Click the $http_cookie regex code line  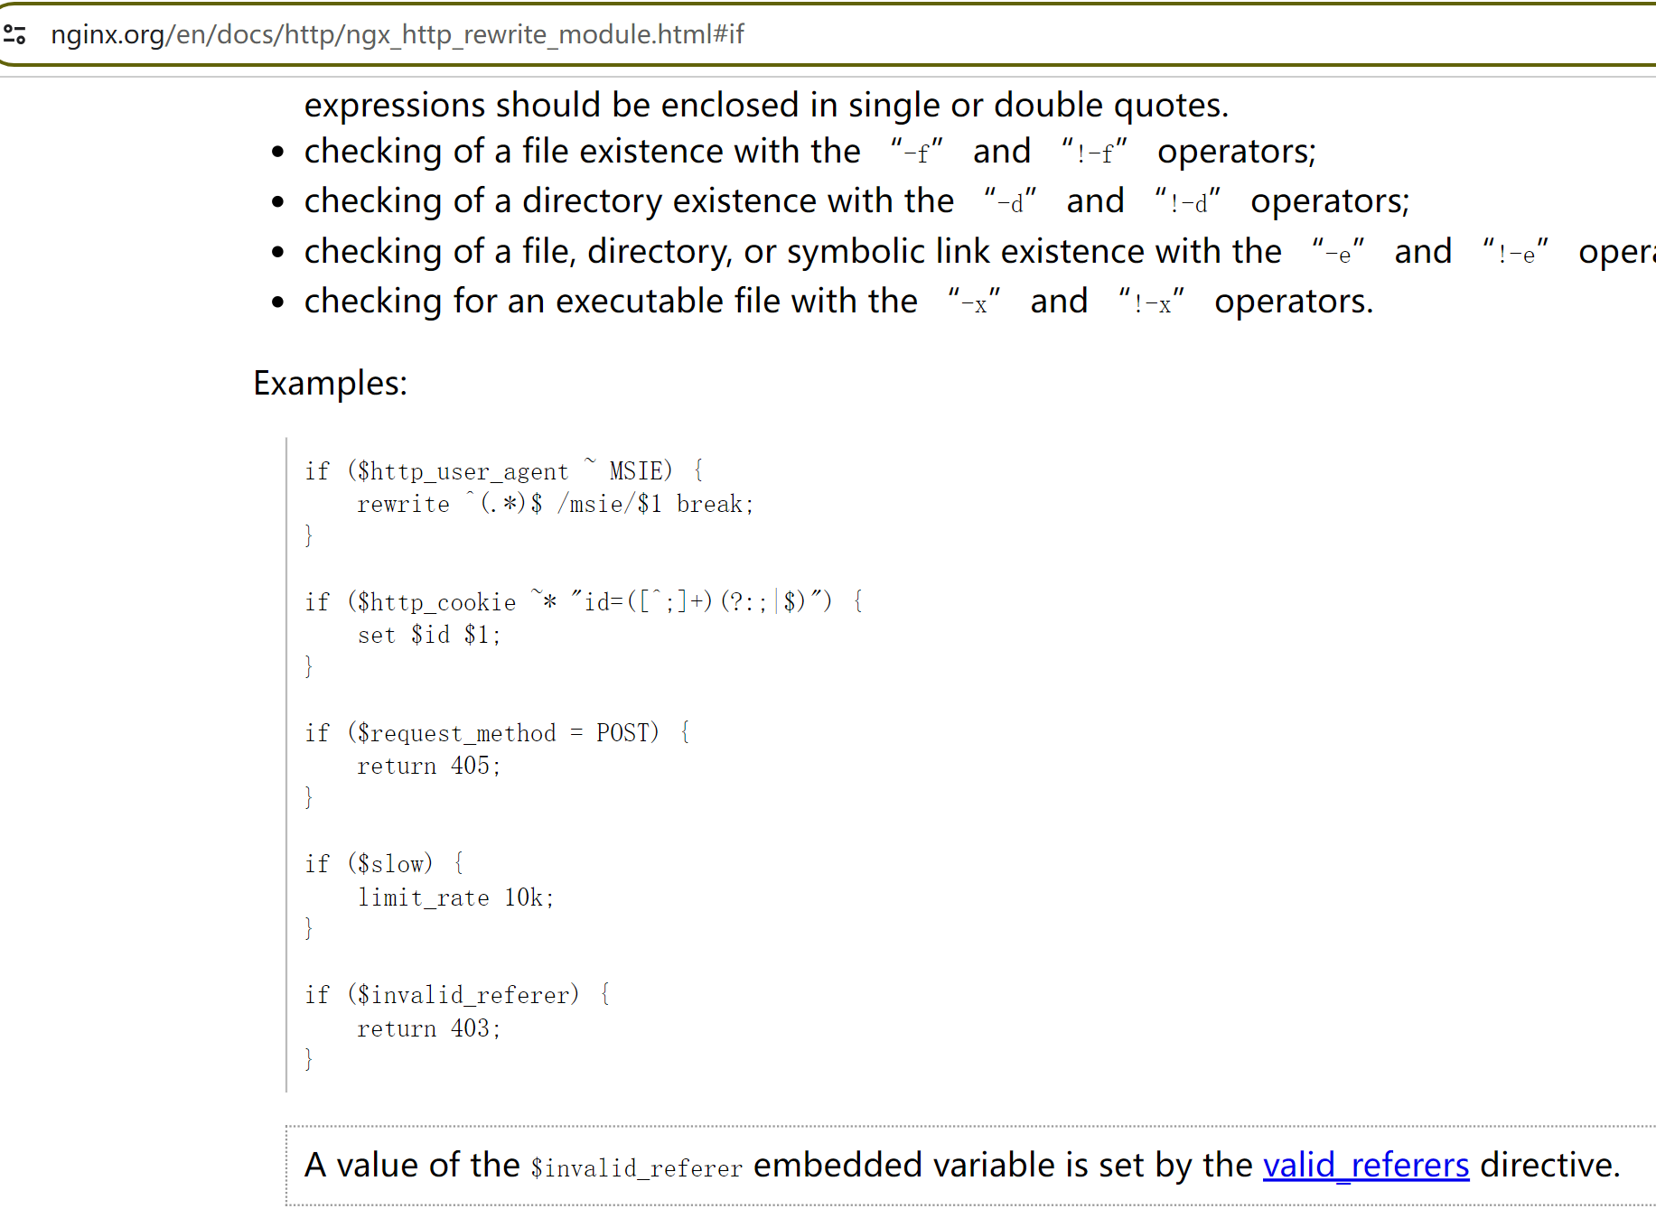click(x=583, y=600)
